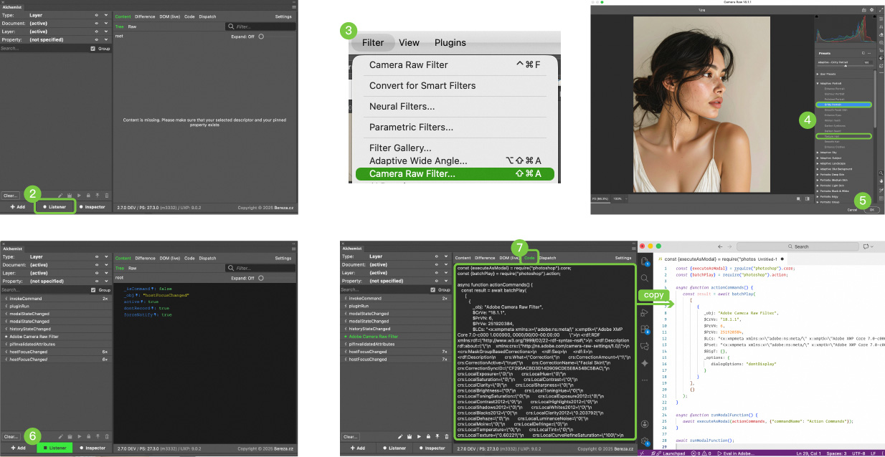Toggle Camera Raw full screen mode icon
This screenshot has width=885, height=457.
pyautogui.click(x=879, y=10)
